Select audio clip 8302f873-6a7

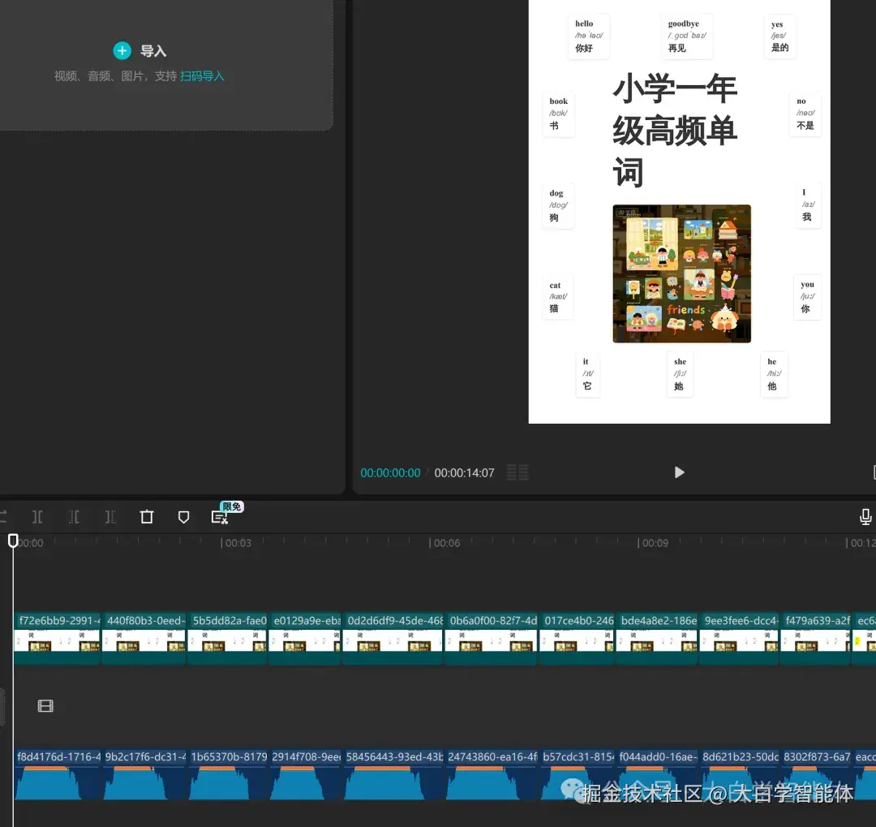[815, 775]
